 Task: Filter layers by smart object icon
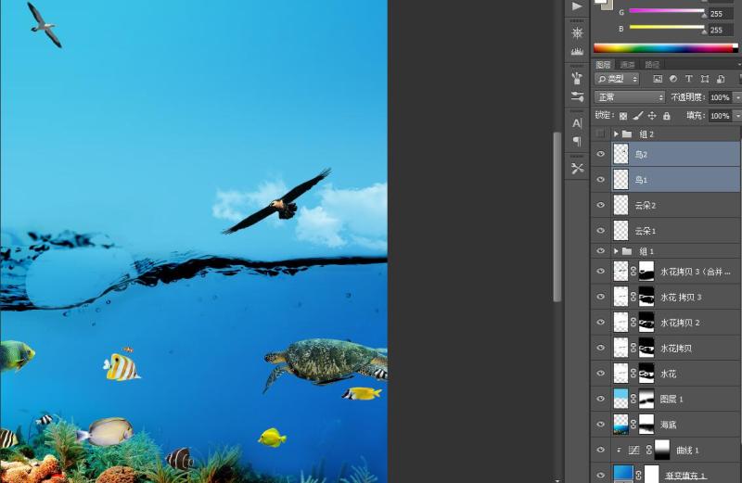(721, 79)
